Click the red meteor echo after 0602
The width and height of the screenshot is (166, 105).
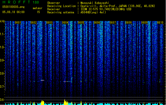42,80
